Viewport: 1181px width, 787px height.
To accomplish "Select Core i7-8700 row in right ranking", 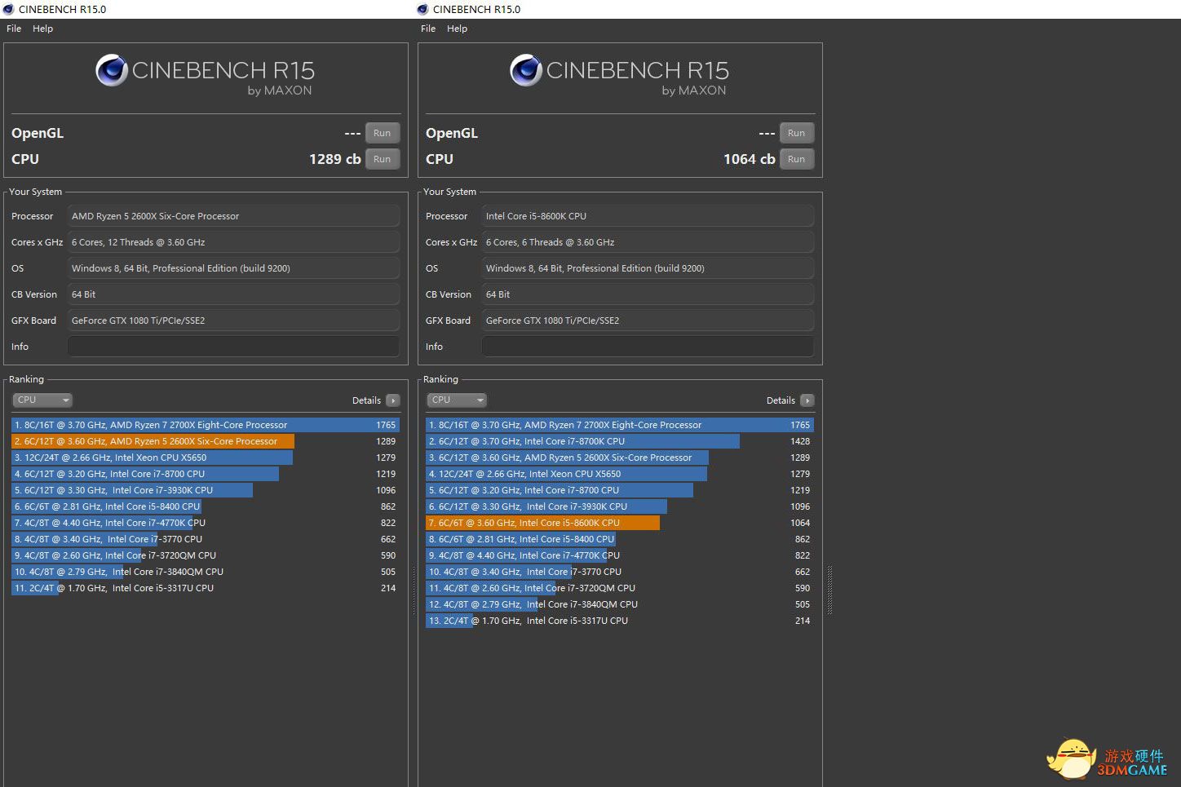I will [619, 490].
